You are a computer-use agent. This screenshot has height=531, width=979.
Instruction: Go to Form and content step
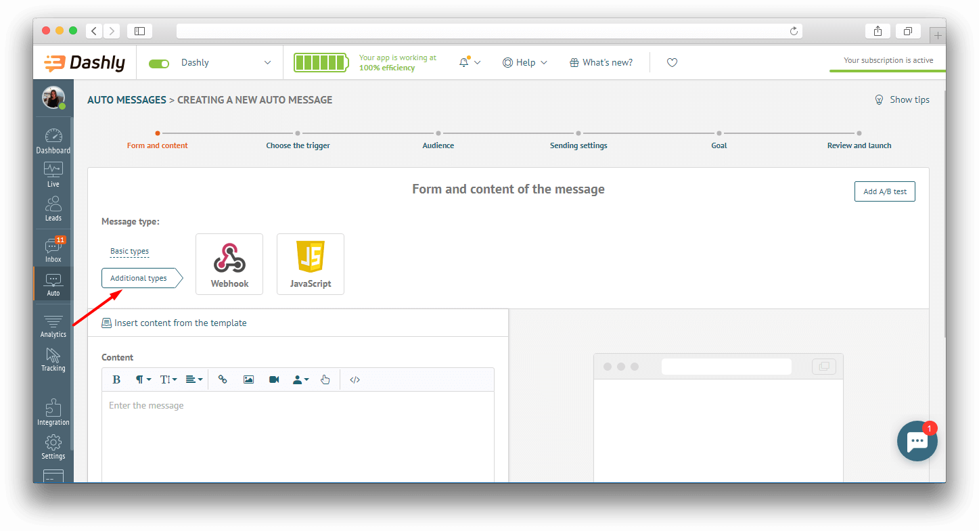(157, 145)
